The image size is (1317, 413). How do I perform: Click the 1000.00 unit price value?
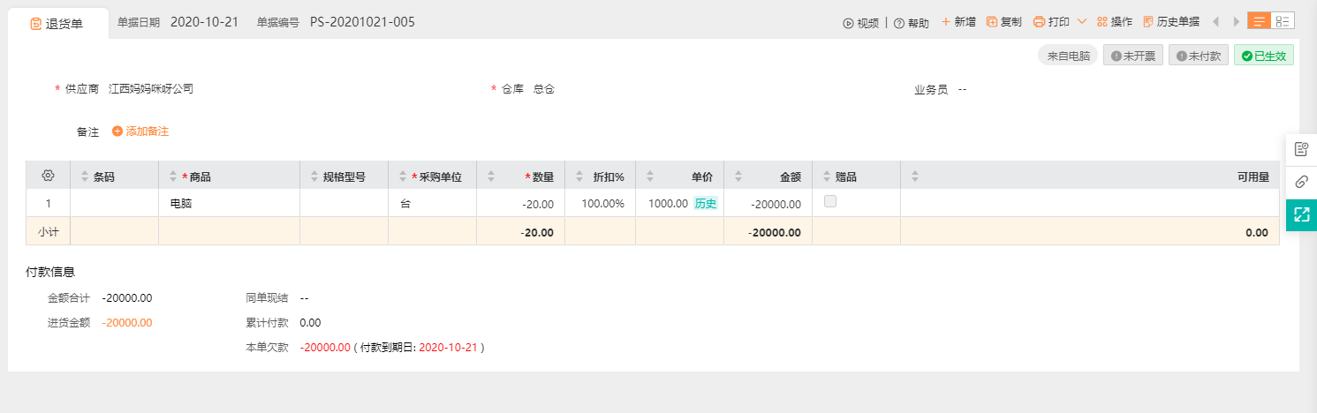coord(668,203)
